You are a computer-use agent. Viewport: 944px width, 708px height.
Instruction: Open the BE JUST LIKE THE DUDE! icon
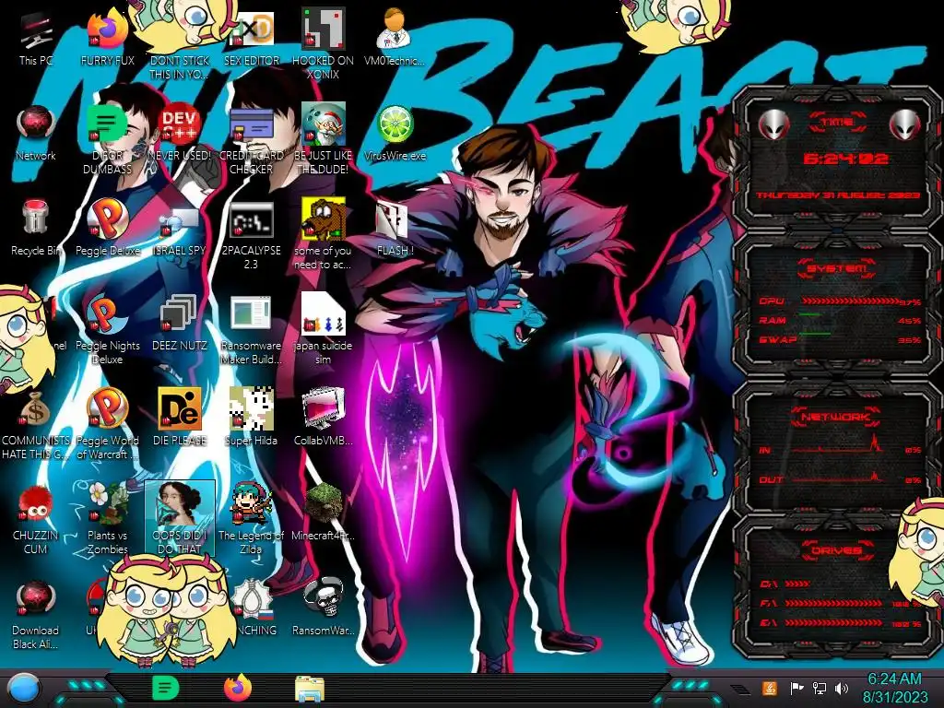(323, 140)
